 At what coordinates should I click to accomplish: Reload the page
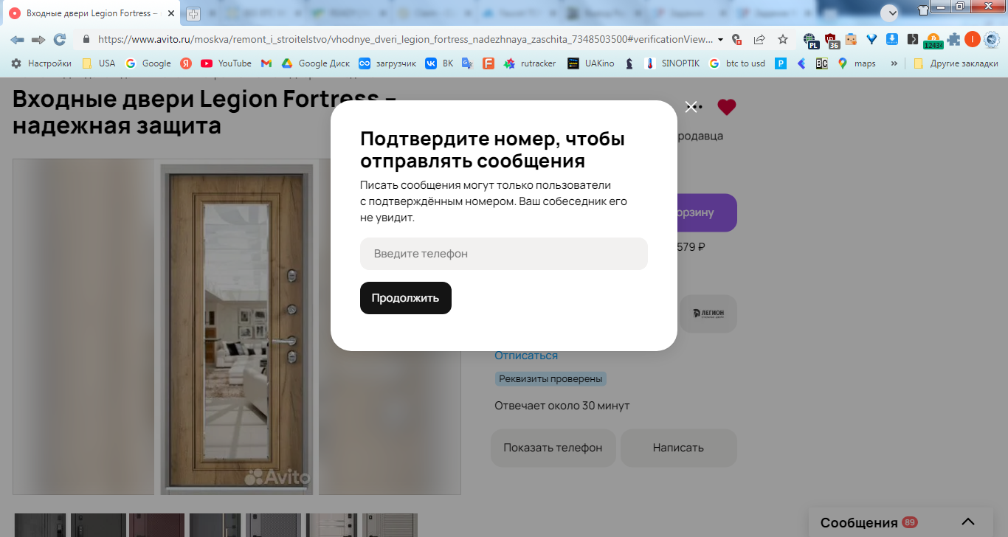pos(60,40)
